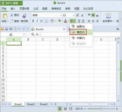Image resolution: width=122 pixels, height=112 pixels.
Task: Click the Save disk icon
Action: pos(7,29)
